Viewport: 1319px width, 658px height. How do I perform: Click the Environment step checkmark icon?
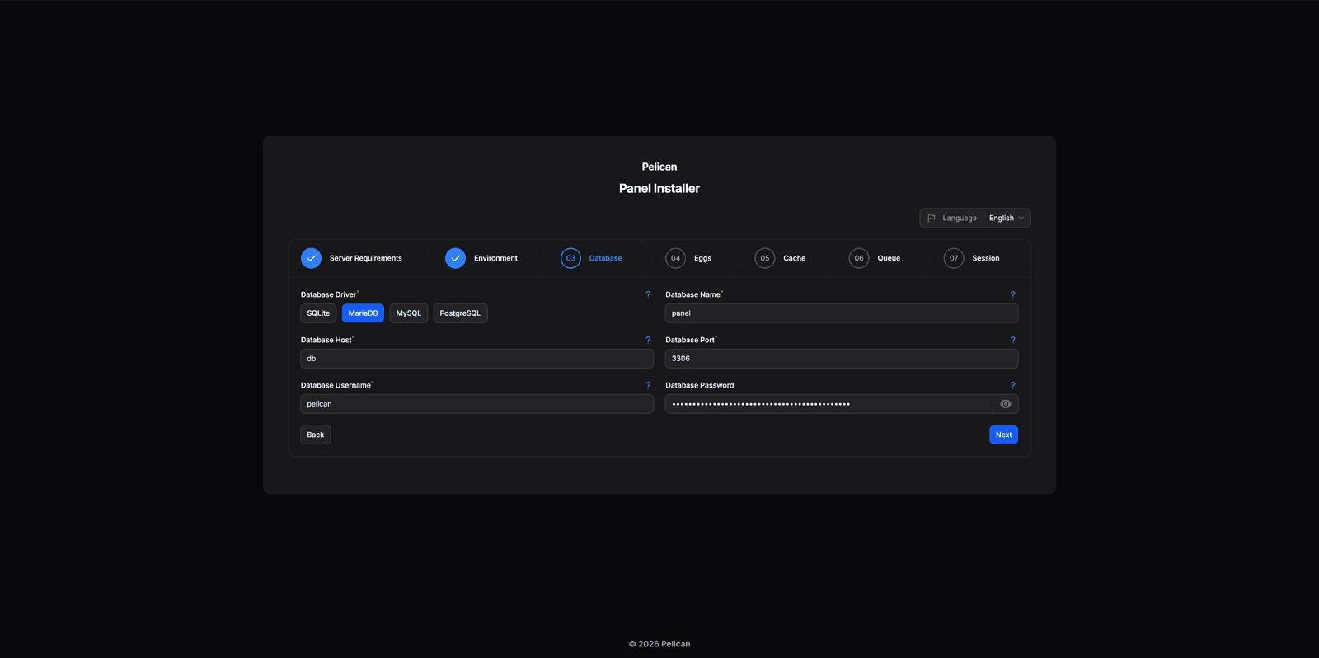point(455,258)
